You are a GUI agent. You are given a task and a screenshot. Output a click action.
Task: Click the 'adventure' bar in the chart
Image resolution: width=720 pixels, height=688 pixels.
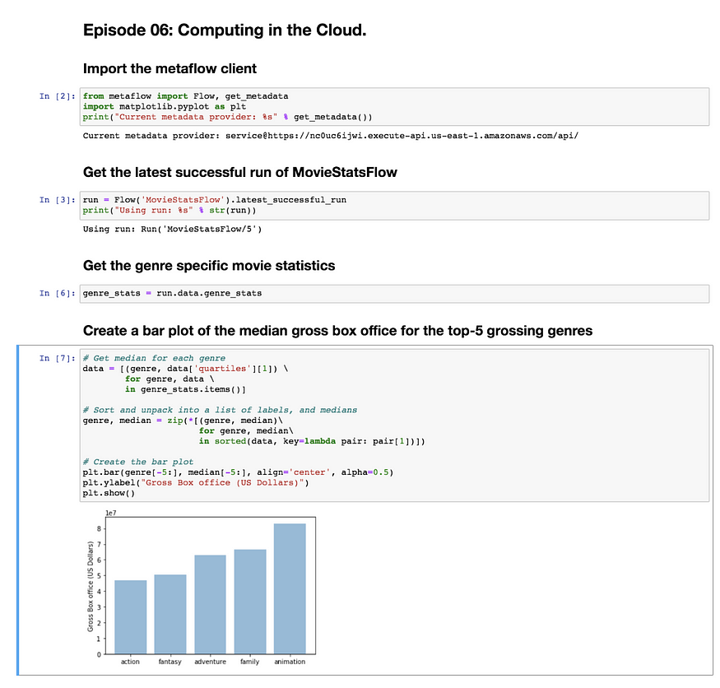[211, 605]
